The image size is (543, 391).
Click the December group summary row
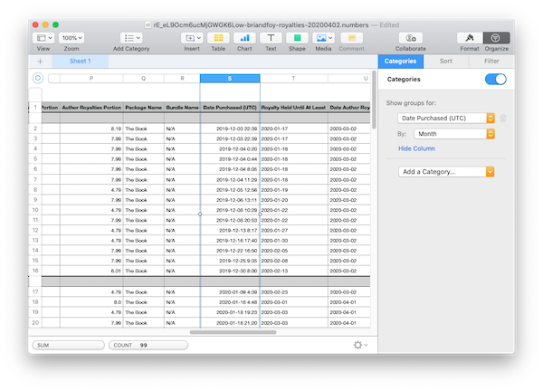point(205,118)
